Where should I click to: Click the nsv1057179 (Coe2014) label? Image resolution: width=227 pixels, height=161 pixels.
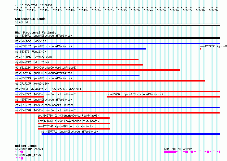coord(67,89)
